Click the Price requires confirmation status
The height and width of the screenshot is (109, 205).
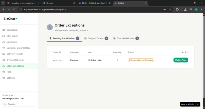[141, 60]
